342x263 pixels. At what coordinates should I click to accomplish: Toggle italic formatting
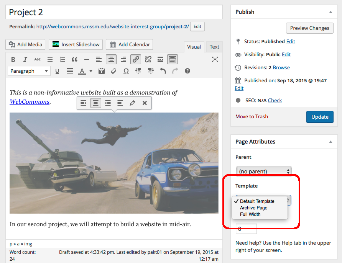(x=25, y=59)
